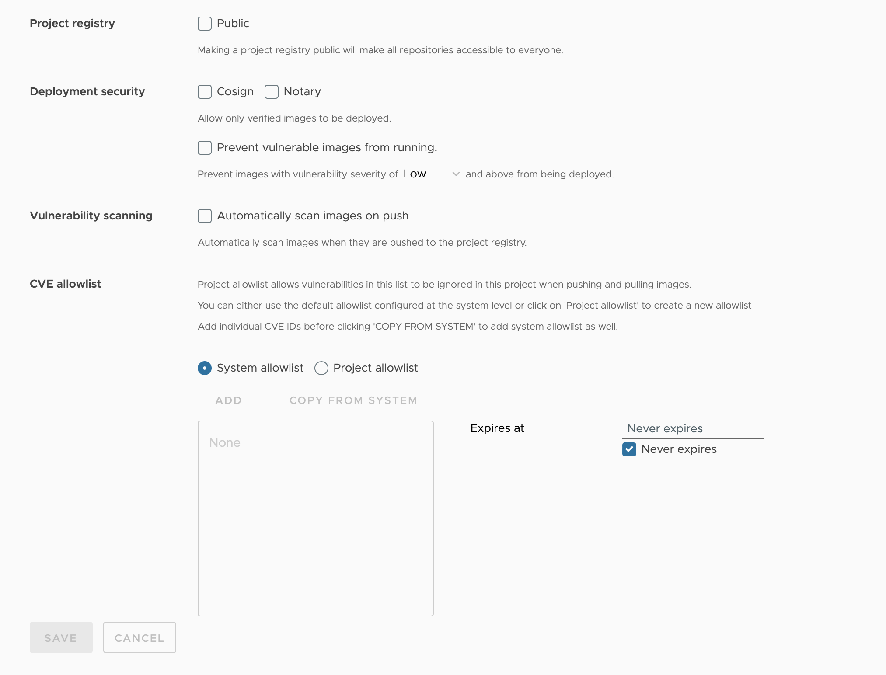Tick the Notary checkbox
Viewport: 886px width, 675px height.
pyautogui.click(x=271, y=92)
